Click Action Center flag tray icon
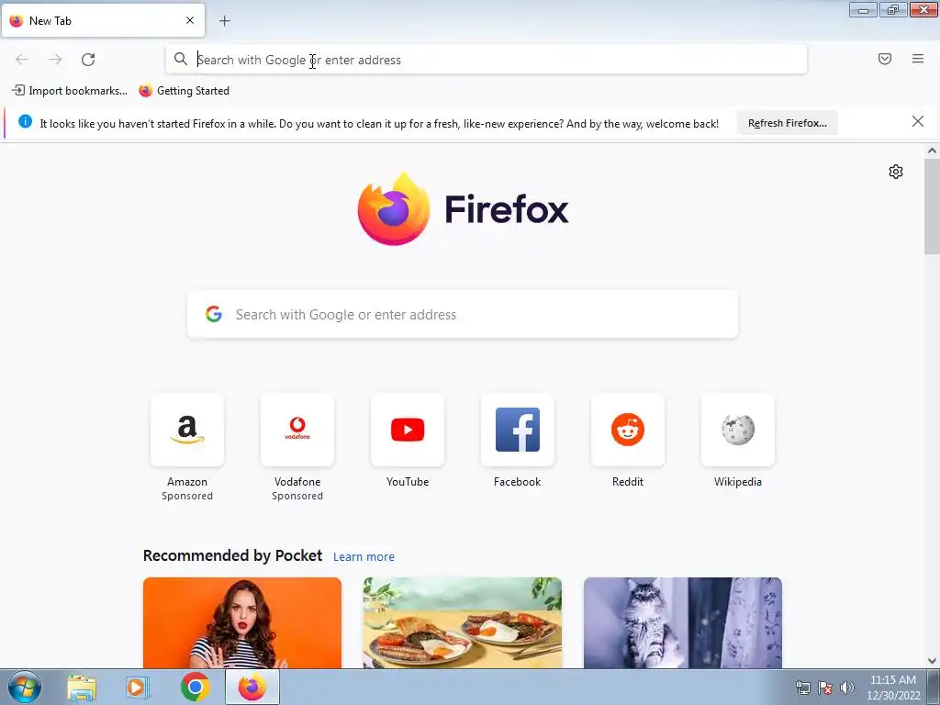940x705 pixels. [x=825, y=688]
